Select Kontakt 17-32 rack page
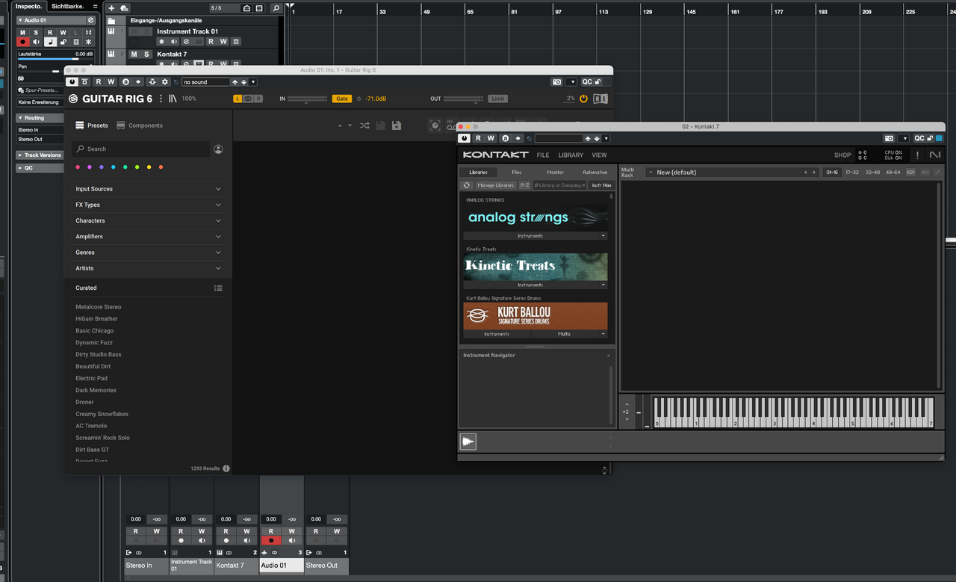The image size is (956, 582). point(852,172)
